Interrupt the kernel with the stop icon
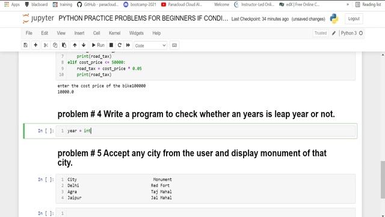 coord(111,45)
